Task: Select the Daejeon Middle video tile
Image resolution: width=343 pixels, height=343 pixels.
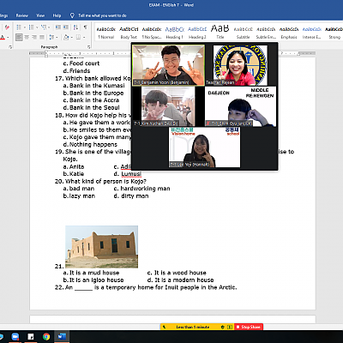Action: coord(240,106)
